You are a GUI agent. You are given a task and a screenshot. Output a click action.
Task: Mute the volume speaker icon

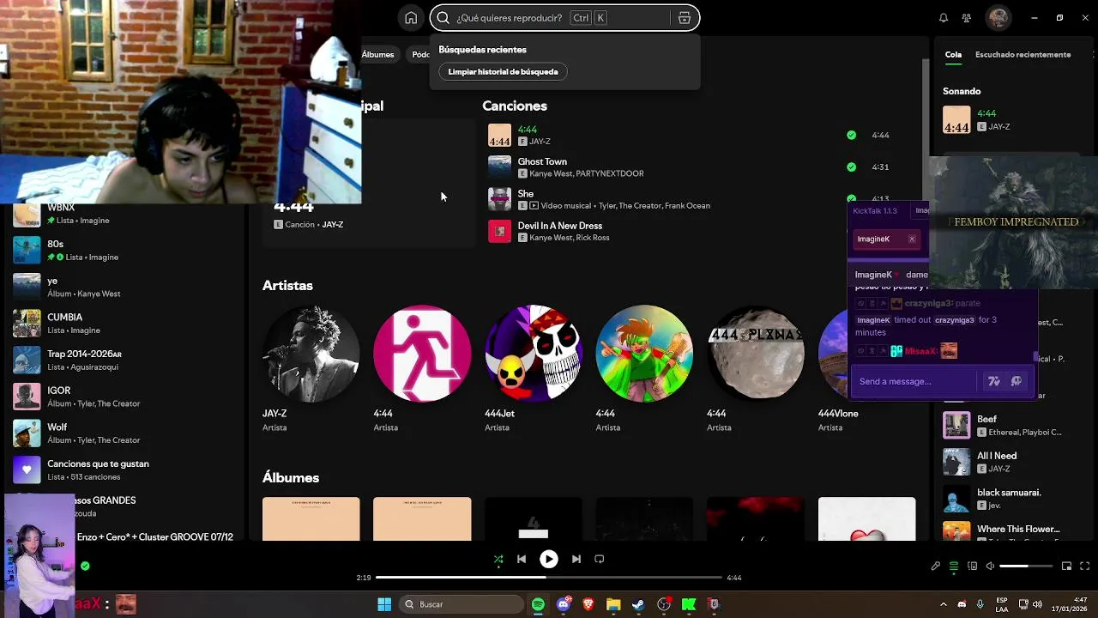[990, 566]
